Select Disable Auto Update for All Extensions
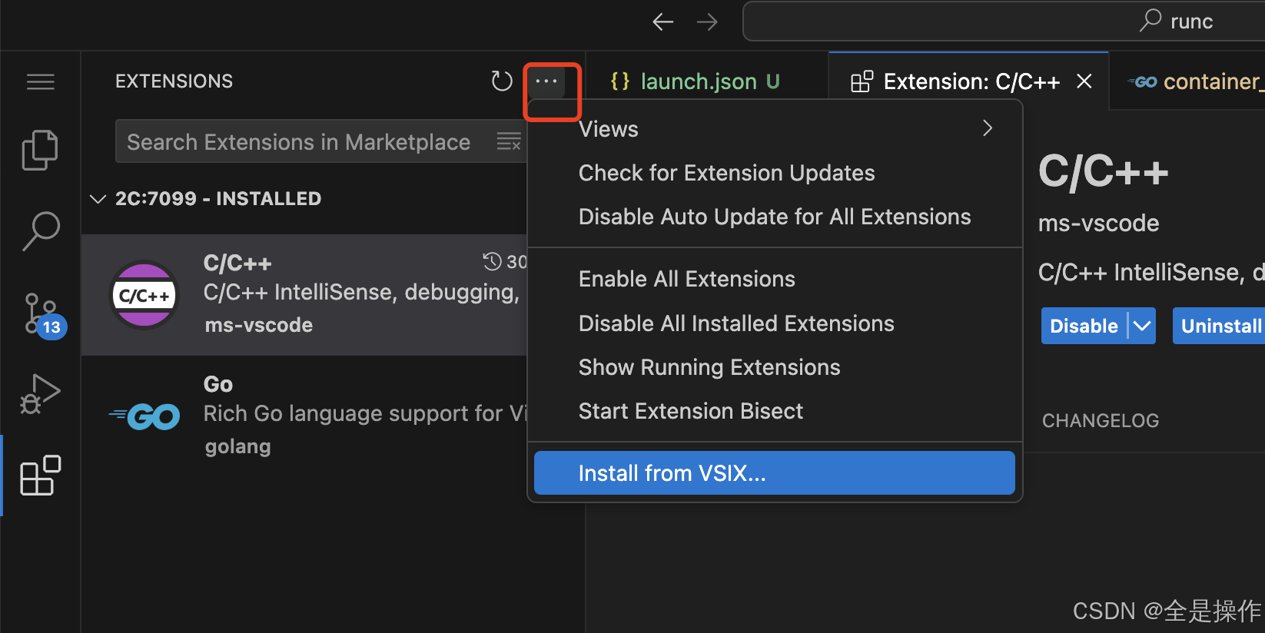The width and height of the screenshot is (1265, 633). point(775,217)
